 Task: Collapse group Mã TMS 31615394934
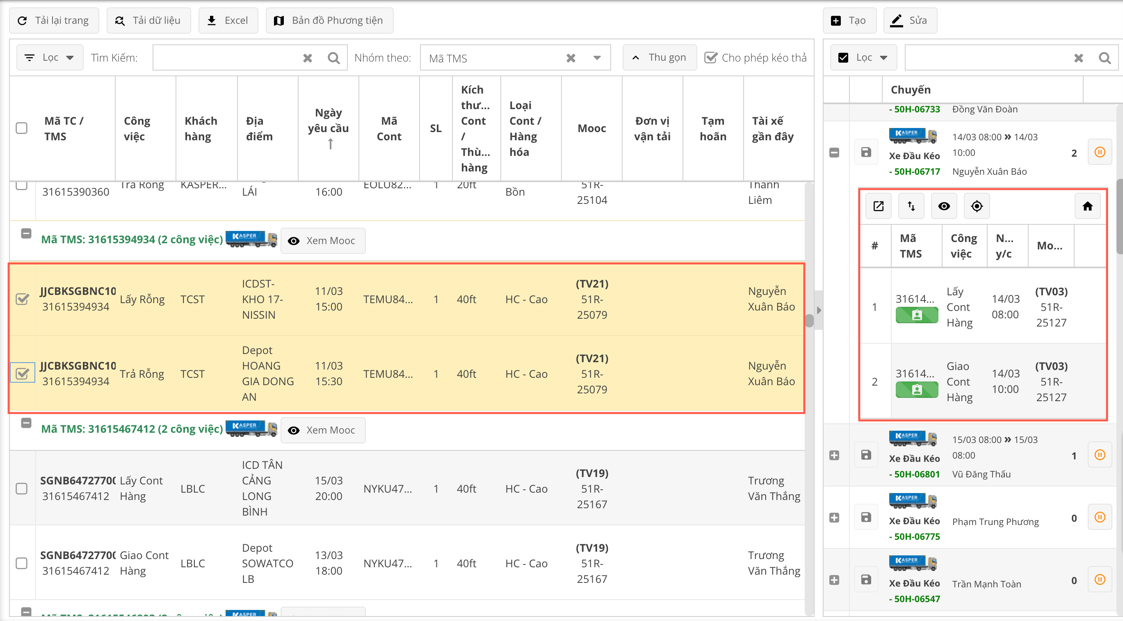[x=26, y=233]
